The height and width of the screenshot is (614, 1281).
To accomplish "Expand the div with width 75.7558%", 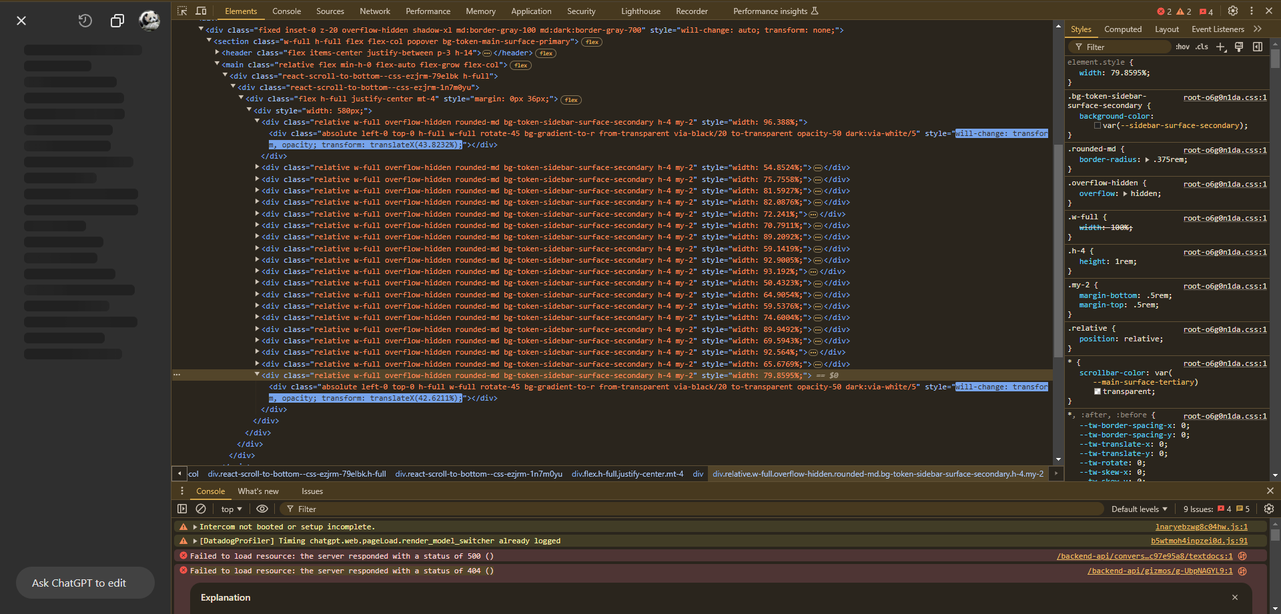I will pyautogui.click(x=257, y=179).
